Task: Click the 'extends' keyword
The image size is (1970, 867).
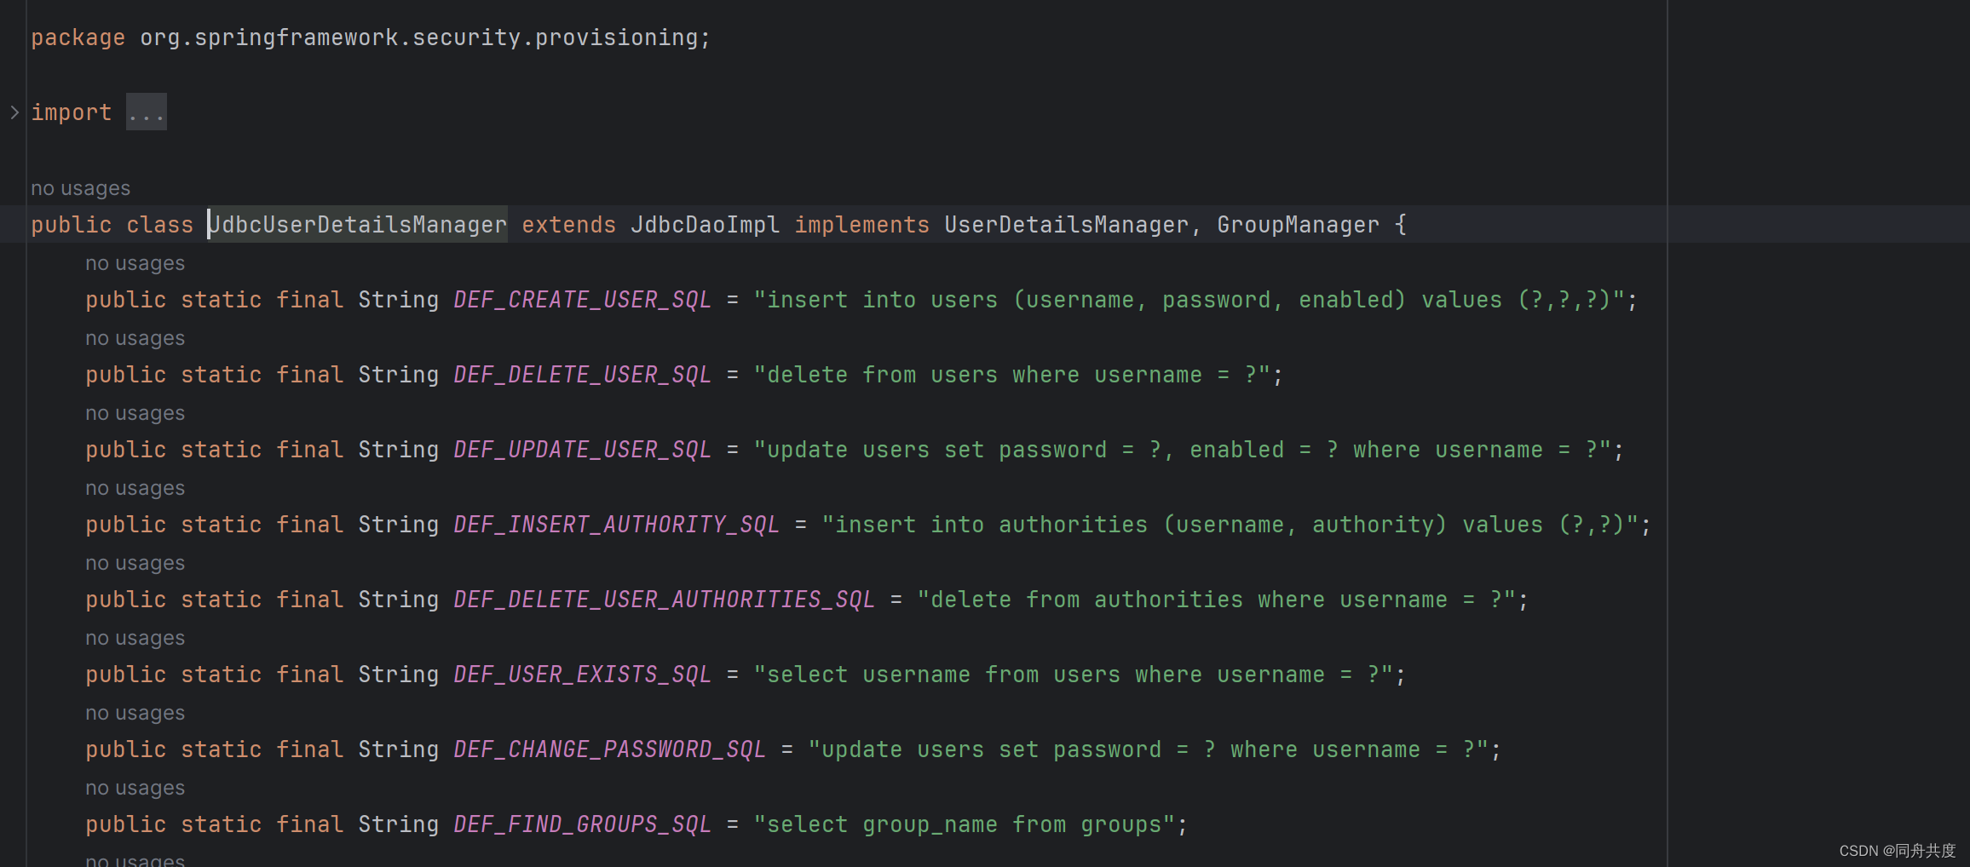Action: point(569,225)
